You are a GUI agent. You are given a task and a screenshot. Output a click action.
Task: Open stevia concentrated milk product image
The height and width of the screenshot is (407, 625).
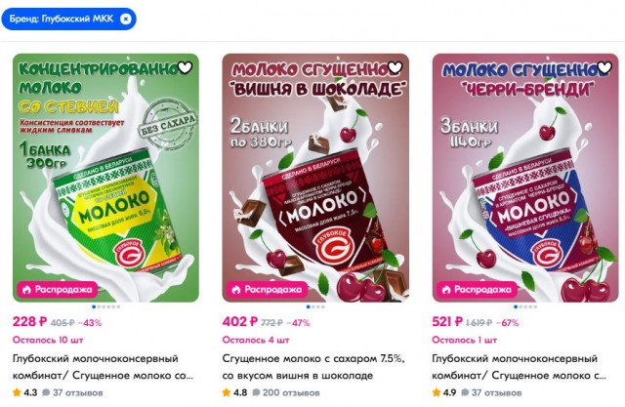click(105, 178)
